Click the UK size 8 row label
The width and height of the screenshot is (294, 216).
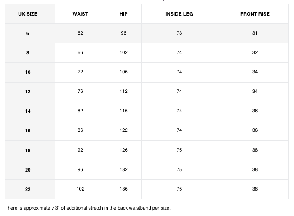pos(28,53)
